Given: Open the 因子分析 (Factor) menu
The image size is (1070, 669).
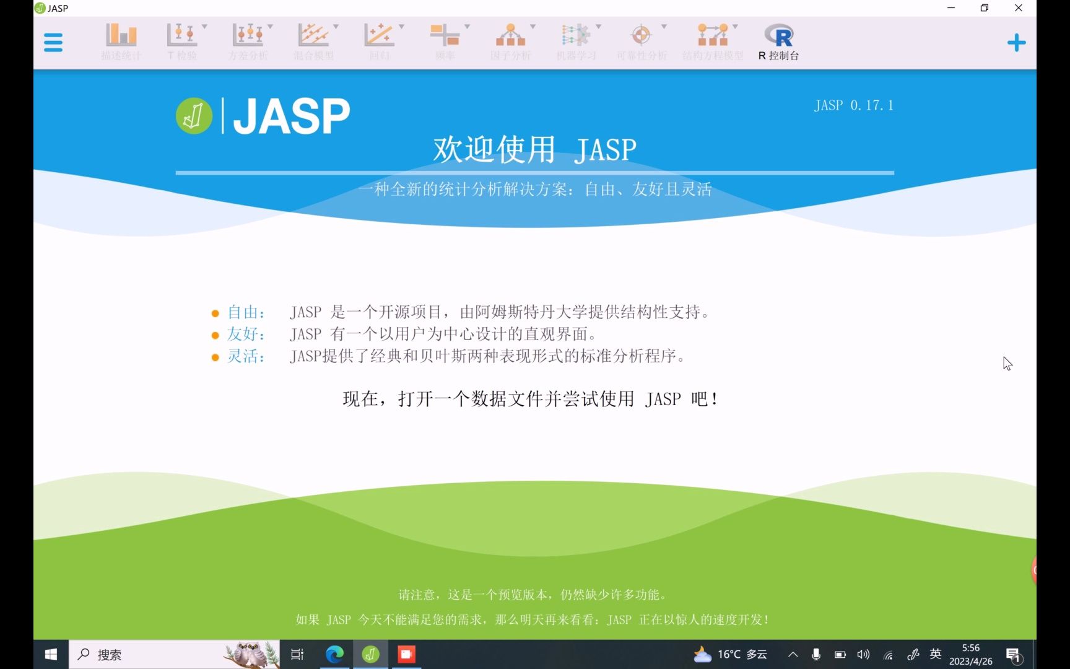Looking at the screenshot, I should coord(511,42).
